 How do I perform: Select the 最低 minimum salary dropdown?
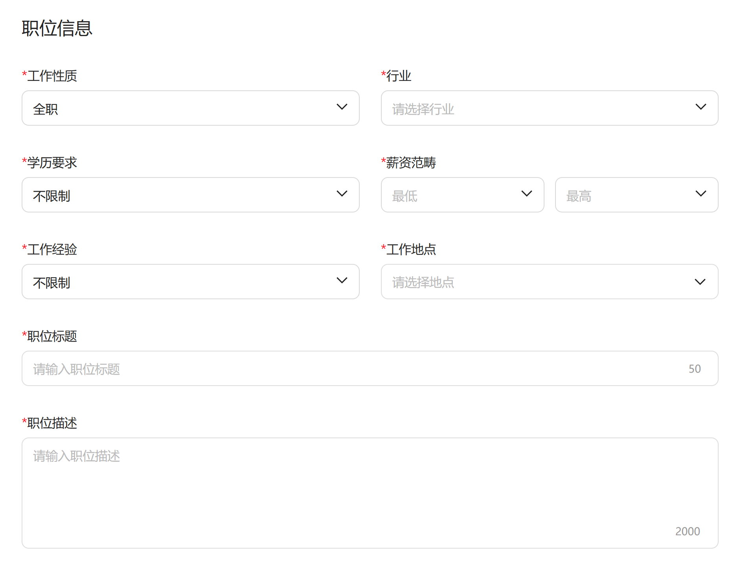pyautogui.click(x=452, y=195)
